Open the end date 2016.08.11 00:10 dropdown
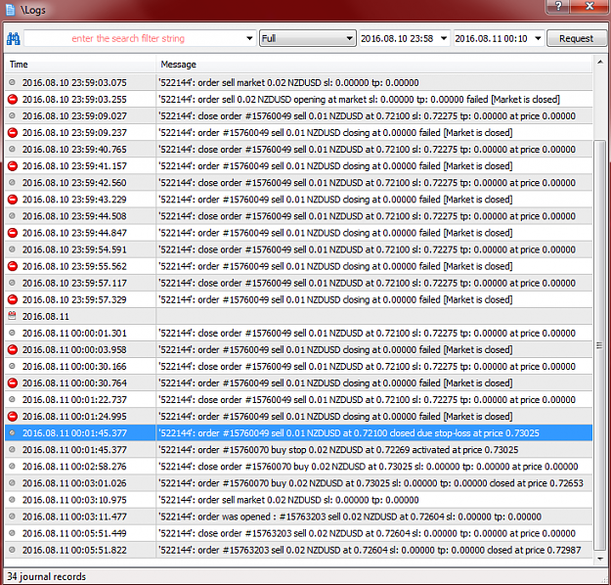 pyautogui.click(x=538, y=38)
